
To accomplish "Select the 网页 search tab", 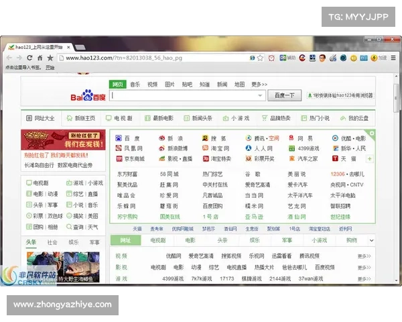I will (x=118, y=85).
